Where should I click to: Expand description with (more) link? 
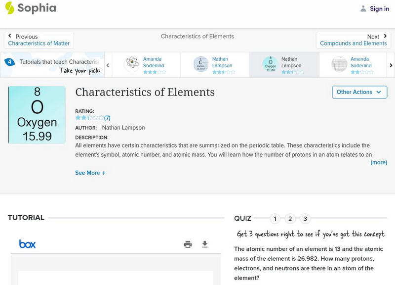379,162
